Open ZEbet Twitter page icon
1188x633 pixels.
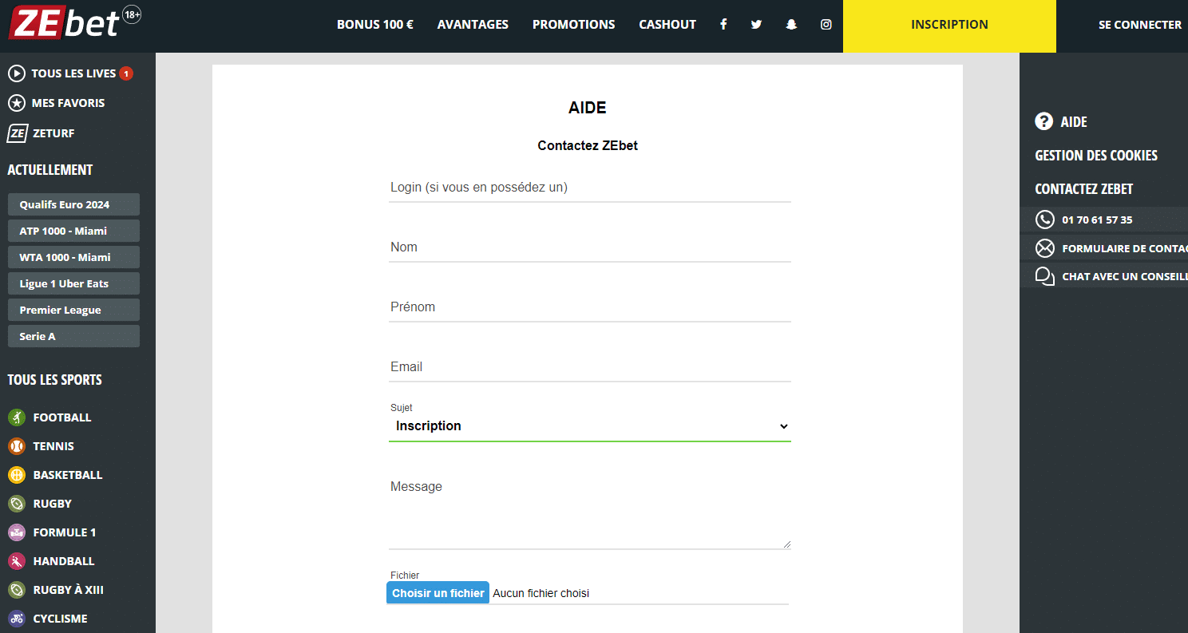(756, 25)
